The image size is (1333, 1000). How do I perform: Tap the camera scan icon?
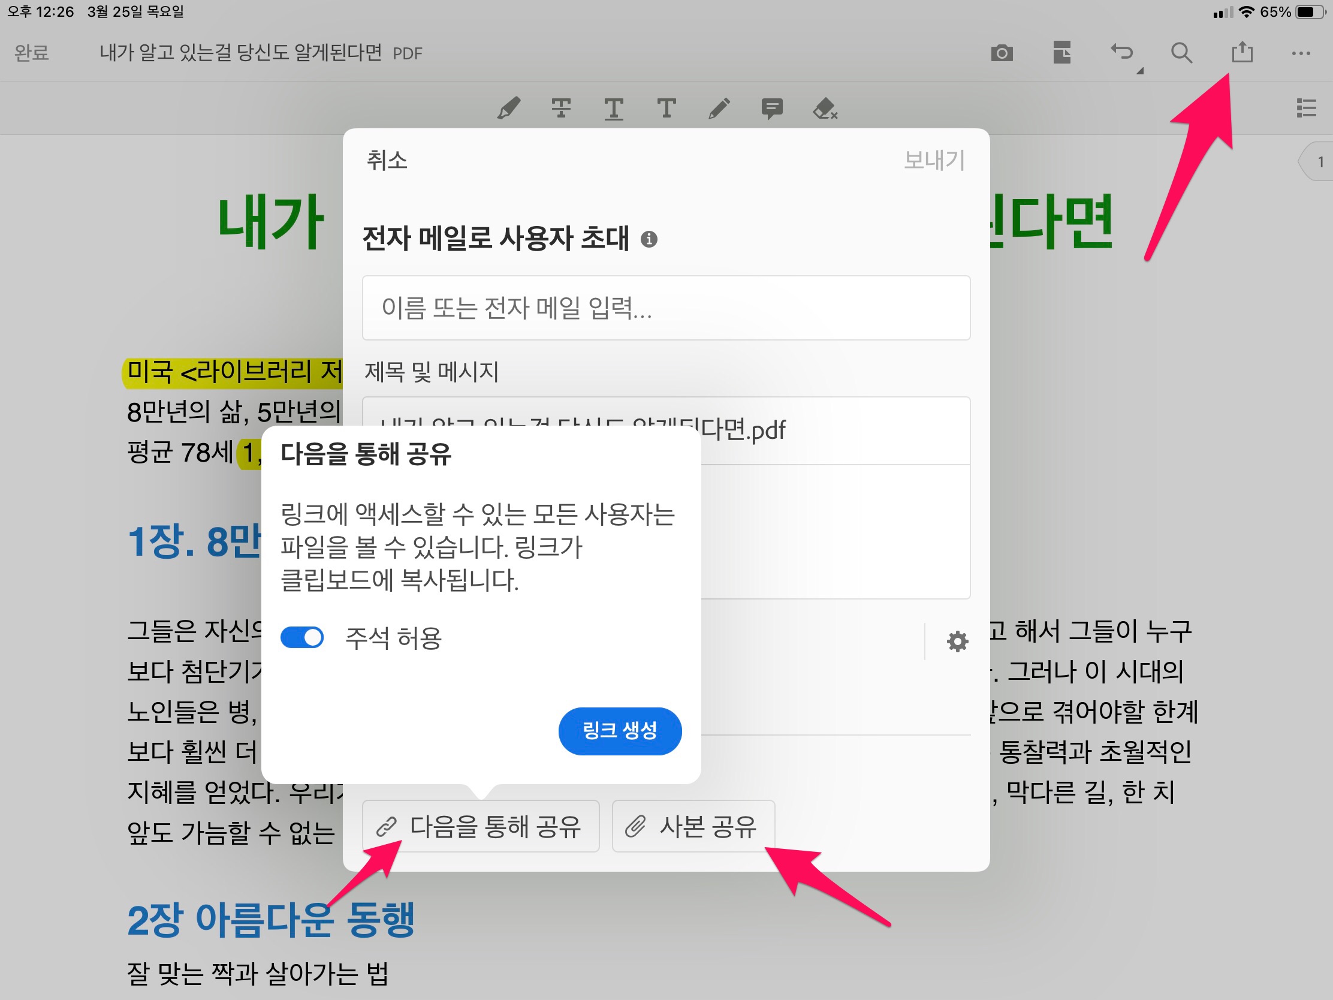[x=1001, y=53]
